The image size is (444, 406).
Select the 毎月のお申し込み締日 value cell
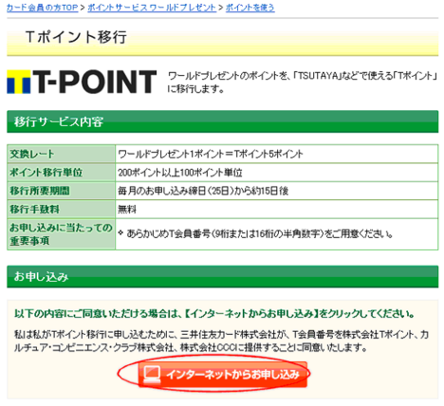(277, 191)
